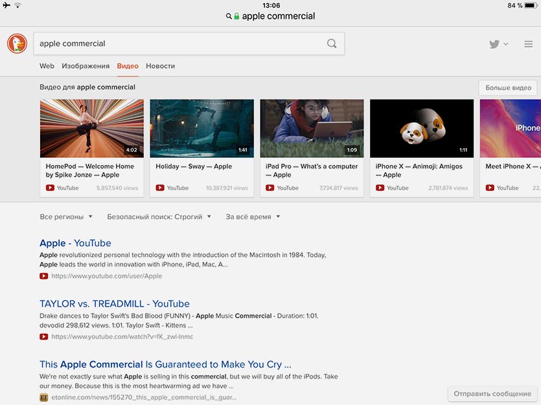Click the DuckDuckGo duck logo
The width and height of the screenshot is (541, 405).
click(17, 44)
